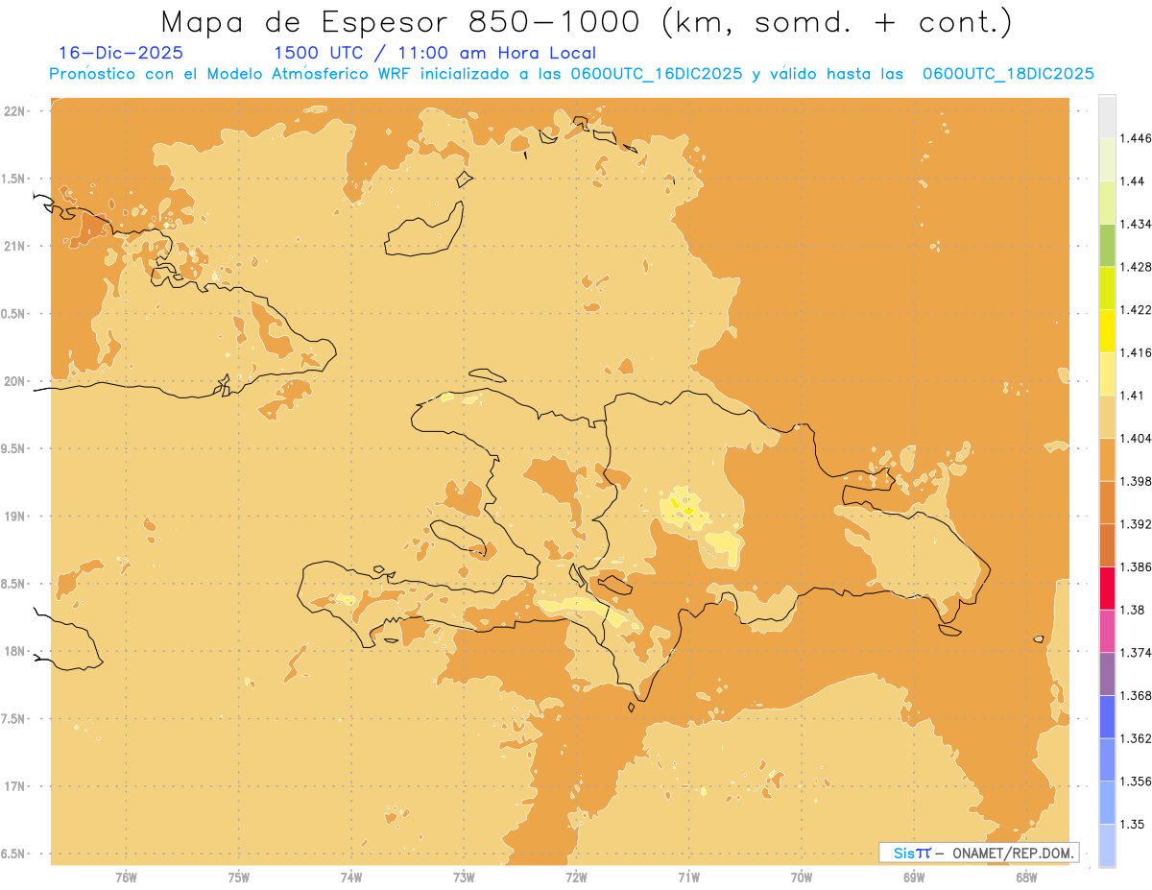Click the latitude label "7.5N"

pyautogui.click(x=14, y=718)
